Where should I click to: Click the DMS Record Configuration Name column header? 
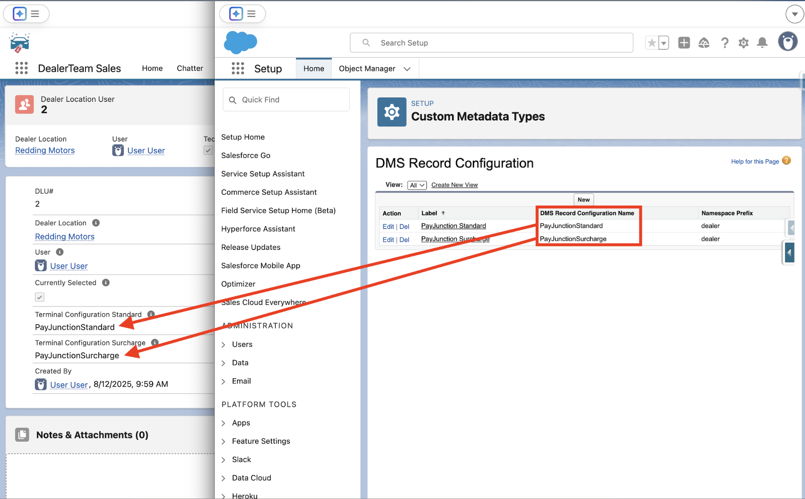point(587,213)
